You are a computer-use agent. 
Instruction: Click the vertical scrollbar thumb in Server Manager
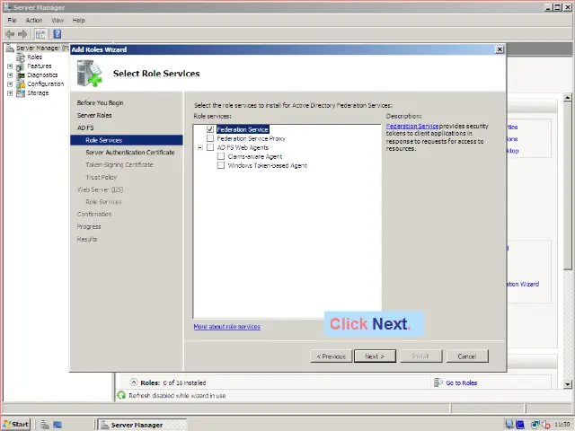pyautogui.click(x=568, y=186)
